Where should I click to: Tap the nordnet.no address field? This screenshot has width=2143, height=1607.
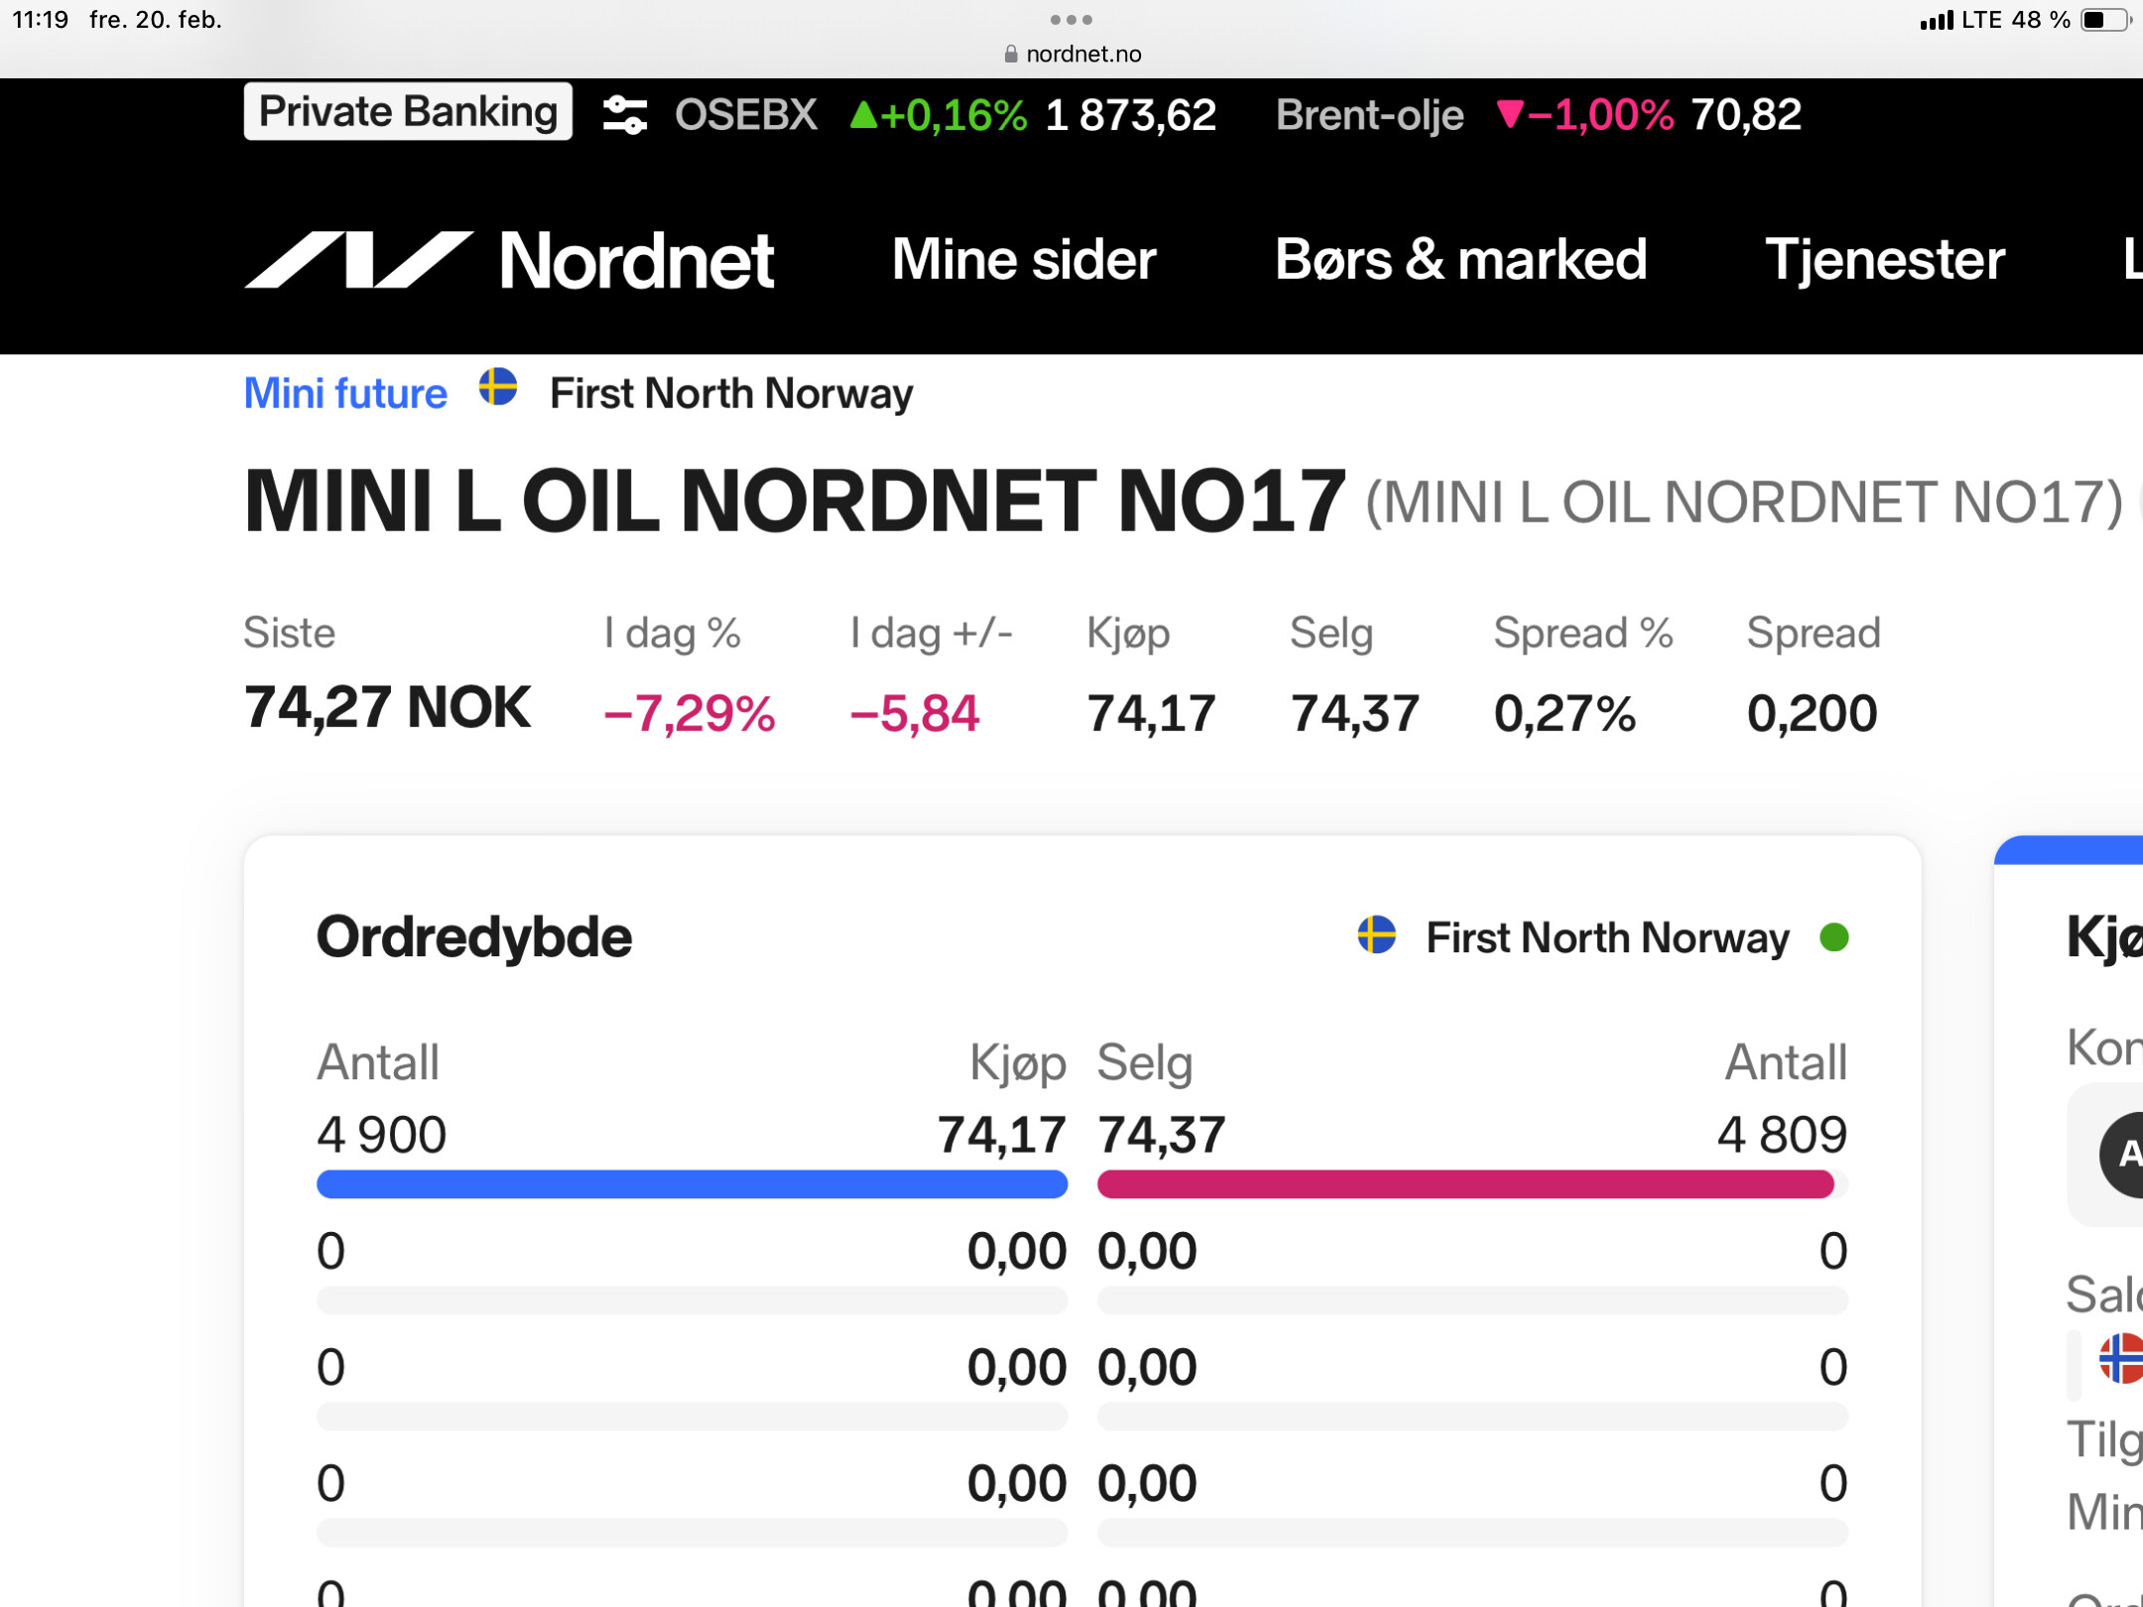point(1082,55)
